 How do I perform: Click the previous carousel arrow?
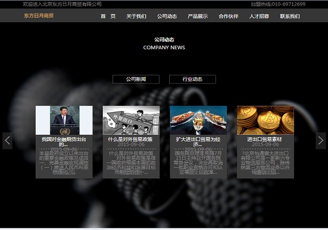[x=7, y=140]
